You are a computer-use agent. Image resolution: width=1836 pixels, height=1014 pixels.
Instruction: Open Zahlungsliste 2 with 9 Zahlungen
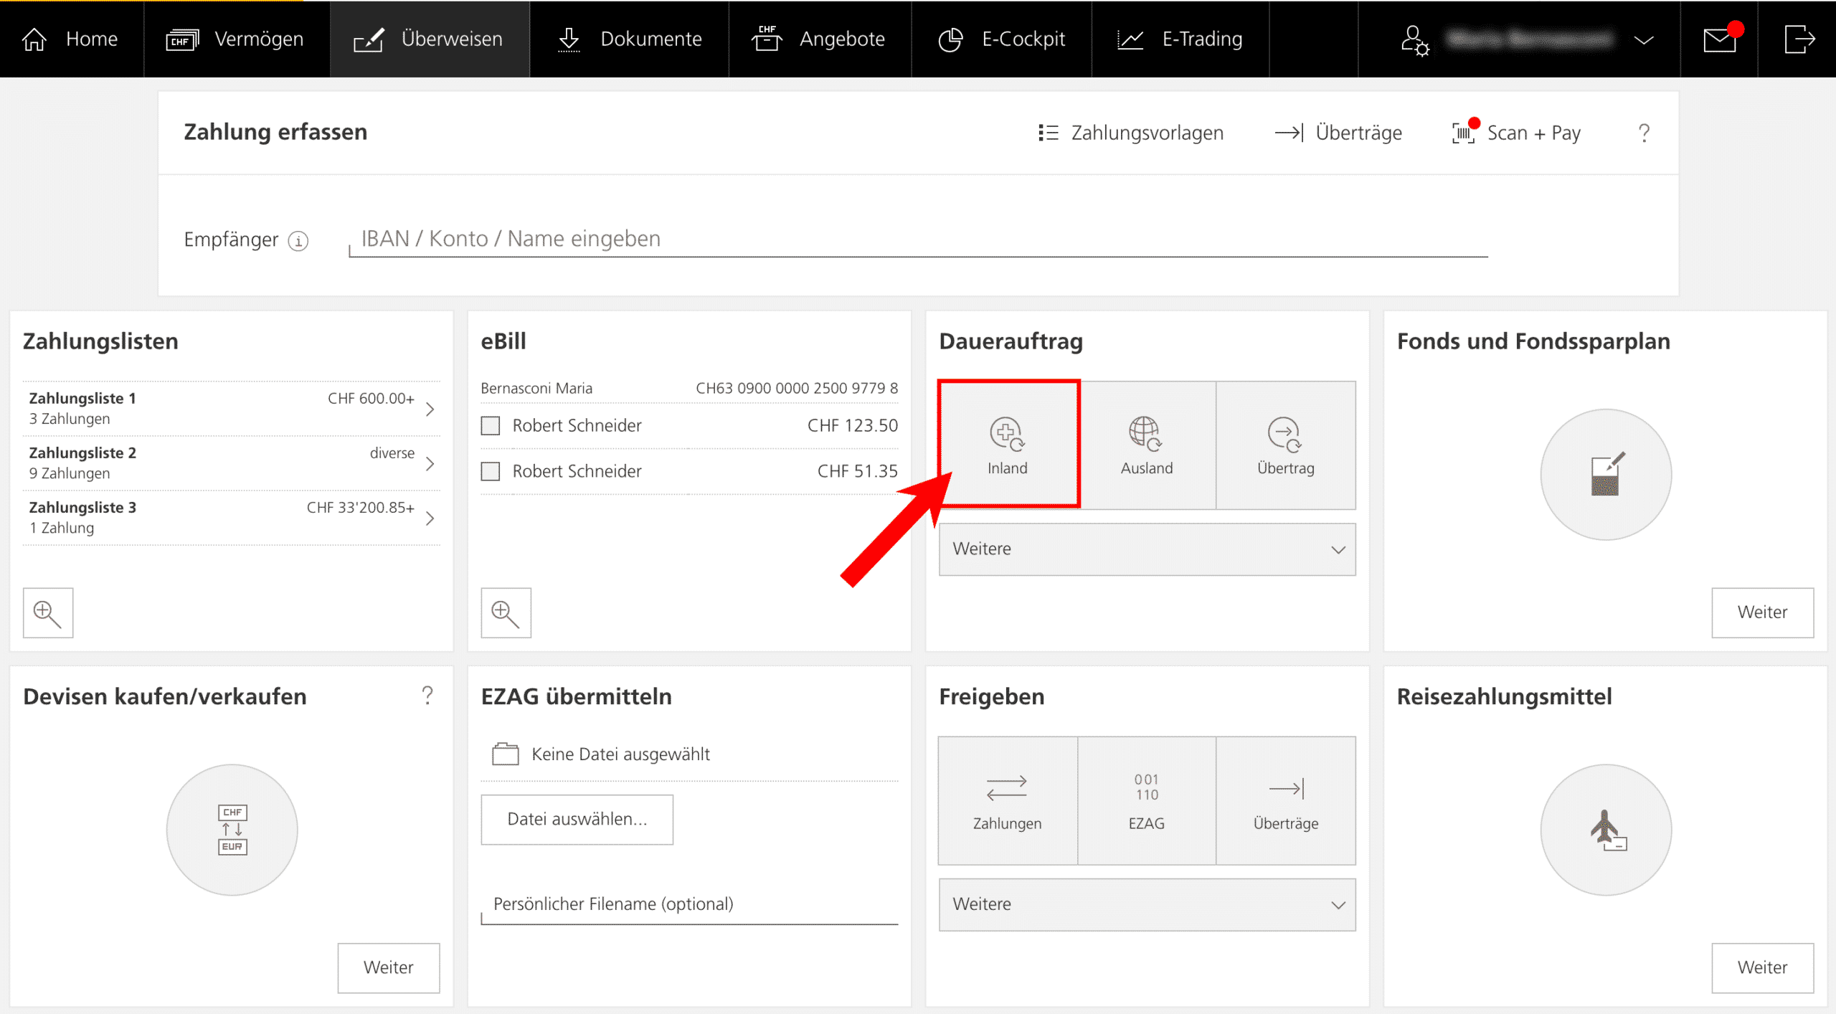click(232, 463)
